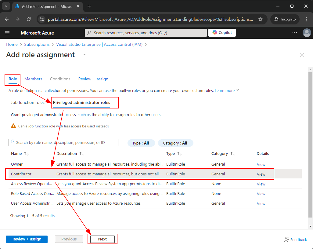313x249 pixels.
Task: Open the tab search dropdown arrow
Action: click(6, 6)
